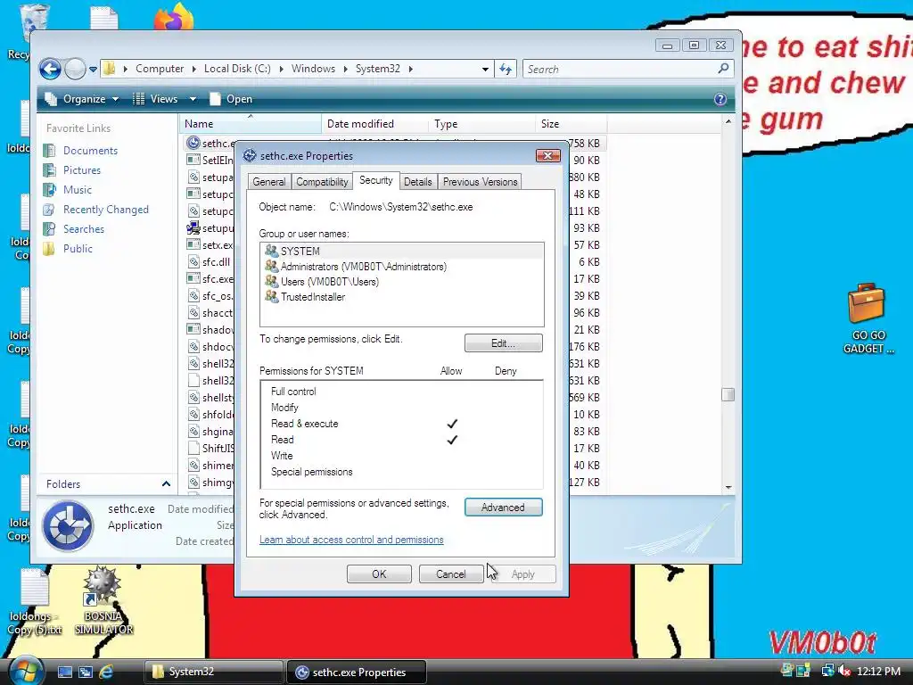The height and width of the screenshot is (685, 913).
Task: Click loldongs - Copy (5).txt desktop file
Action: [35, 602]
